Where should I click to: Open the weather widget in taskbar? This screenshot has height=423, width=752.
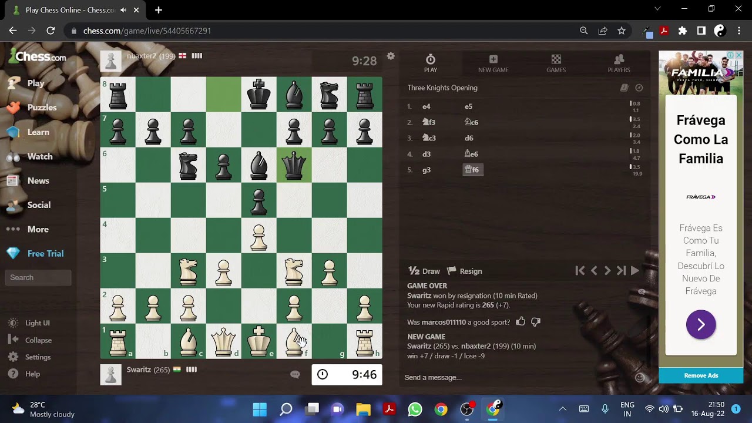click(x=44, y=409)
